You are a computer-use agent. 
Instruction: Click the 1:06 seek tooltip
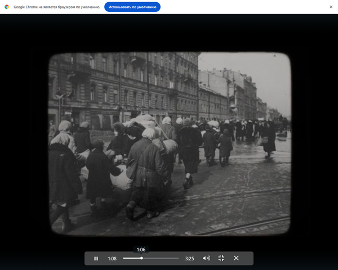[141, 249]
